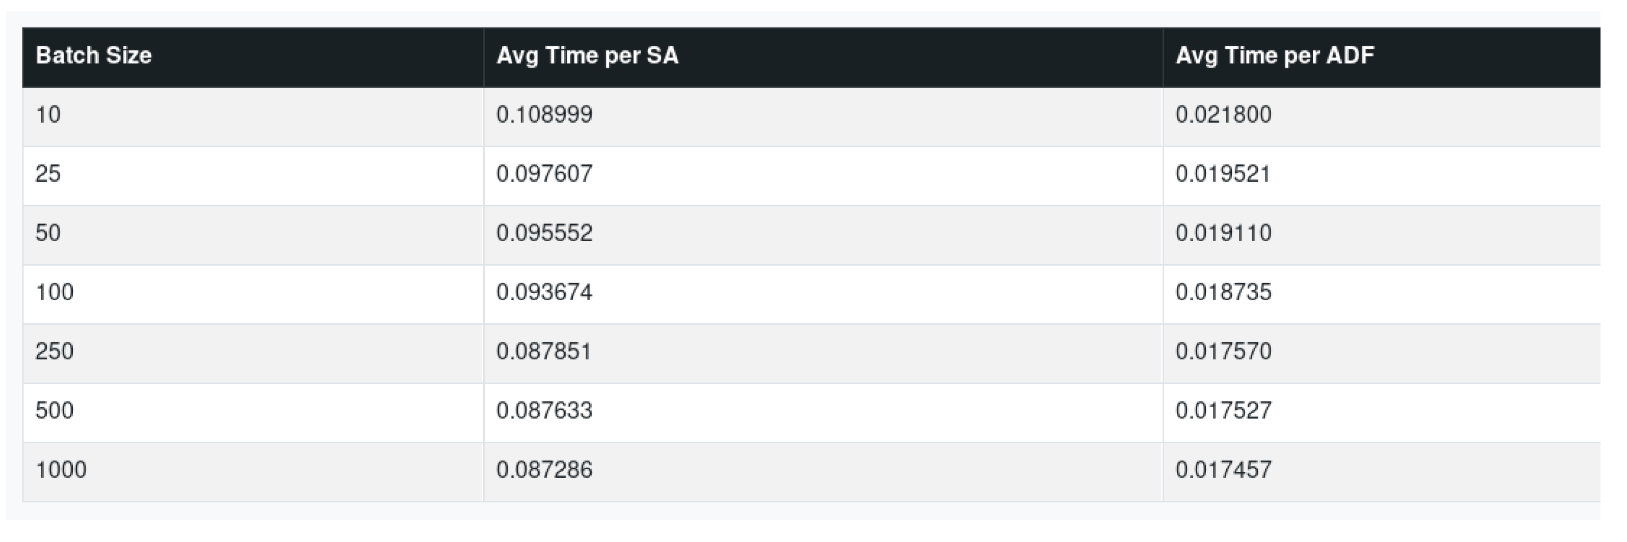This screenshot has width=1627, height=542.
Task: Select the batch size 25 cell
Action: coord(48,174)
